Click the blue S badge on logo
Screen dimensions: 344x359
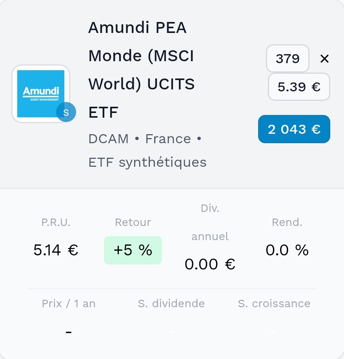[x=66, y=113]
